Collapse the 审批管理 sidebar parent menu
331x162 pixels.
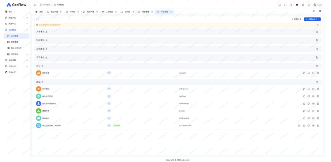tap(17, 30)
